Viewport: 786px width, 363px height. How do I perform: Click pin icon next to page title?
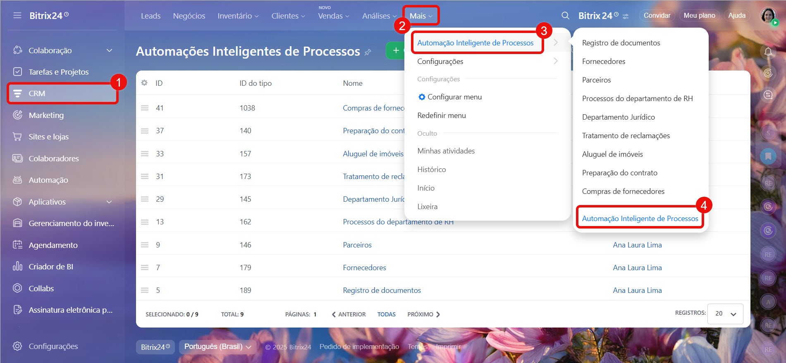click(368, 52)
